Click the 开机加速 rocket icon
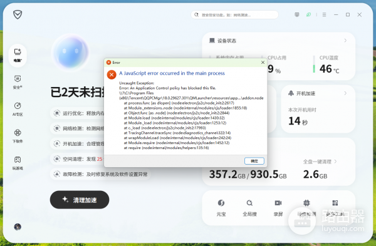 click(x=291, y=93)
